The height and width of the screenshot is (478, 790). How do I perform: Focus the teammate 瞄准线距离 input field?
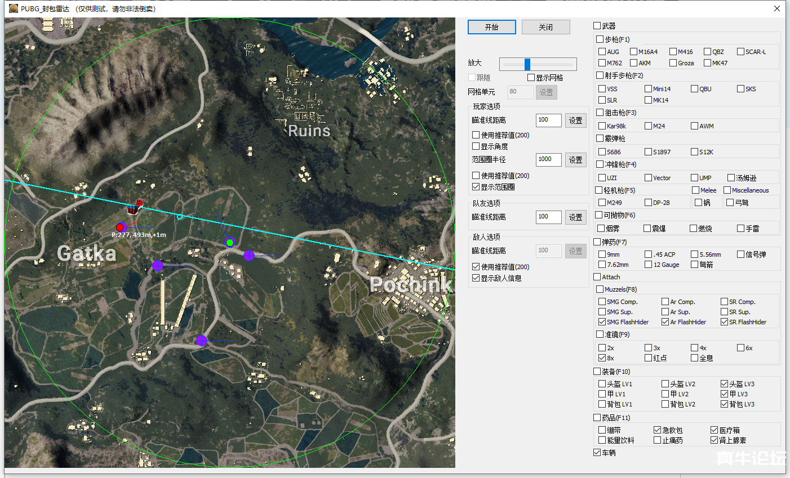pyautogui.click(x=548, y=217)
